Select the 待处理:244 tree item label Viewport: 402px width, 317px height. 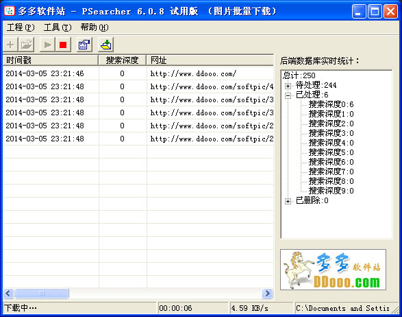316,85
